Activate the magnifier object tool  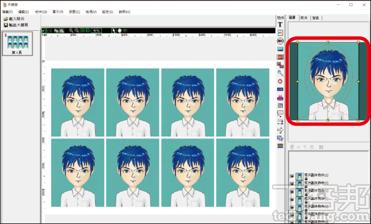pyautogui.click(x=280, y=73)
